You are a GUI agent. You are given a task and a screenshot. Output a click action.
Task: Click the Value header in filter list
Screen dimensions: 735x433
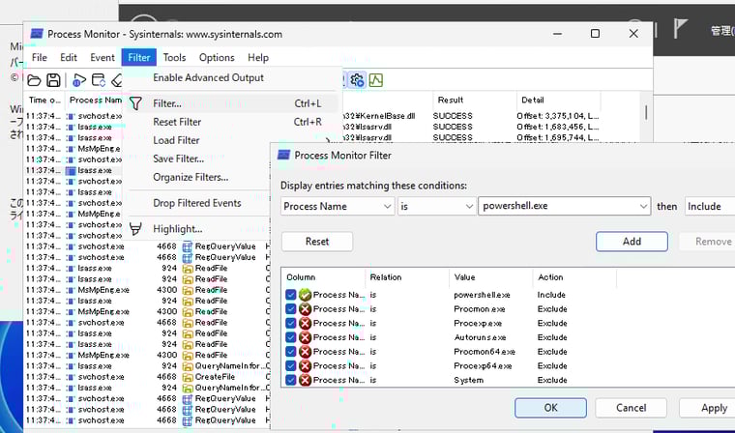pyautogui.click(x=490, y=277)
